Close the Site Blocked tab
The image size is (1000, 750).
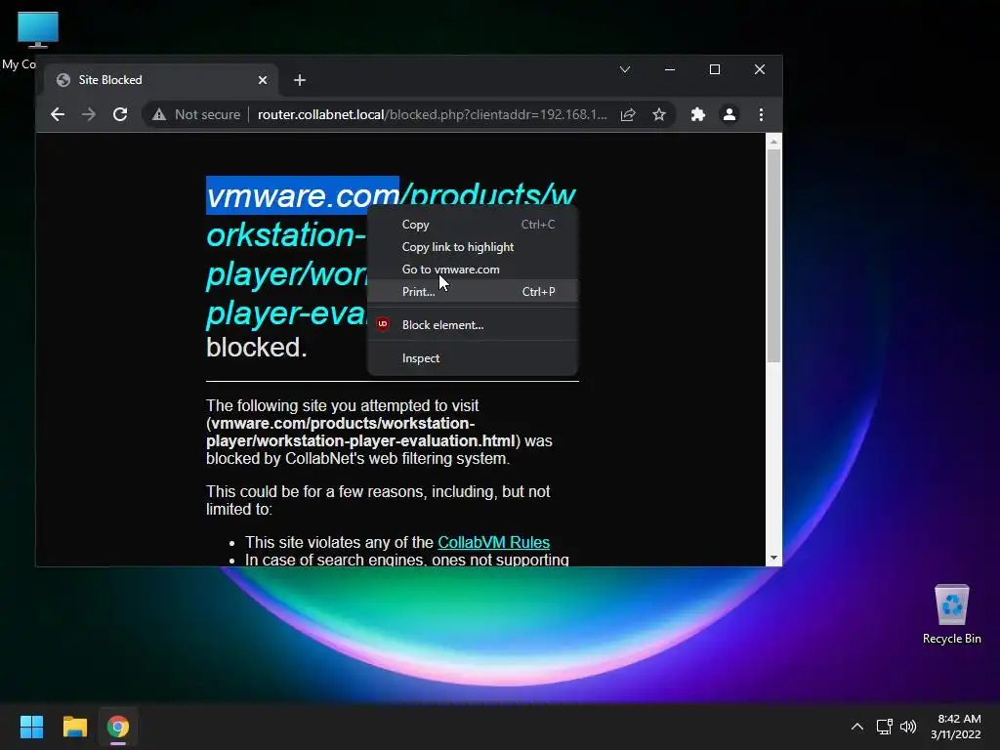pyautogui.click(x=263, y=80)
